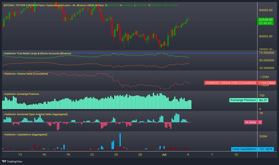Click the 25.000000 axis label
This screenshot has width=279, height=165.
267,68
